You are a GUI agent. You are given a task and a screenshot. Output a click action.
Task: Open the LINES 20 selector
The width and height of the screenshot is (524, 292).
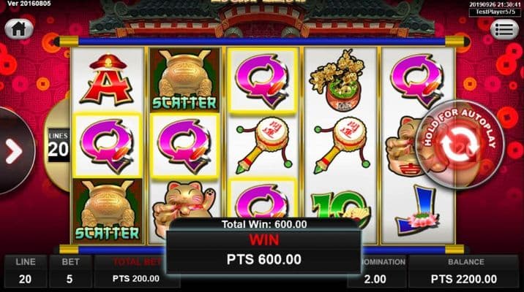59,145
